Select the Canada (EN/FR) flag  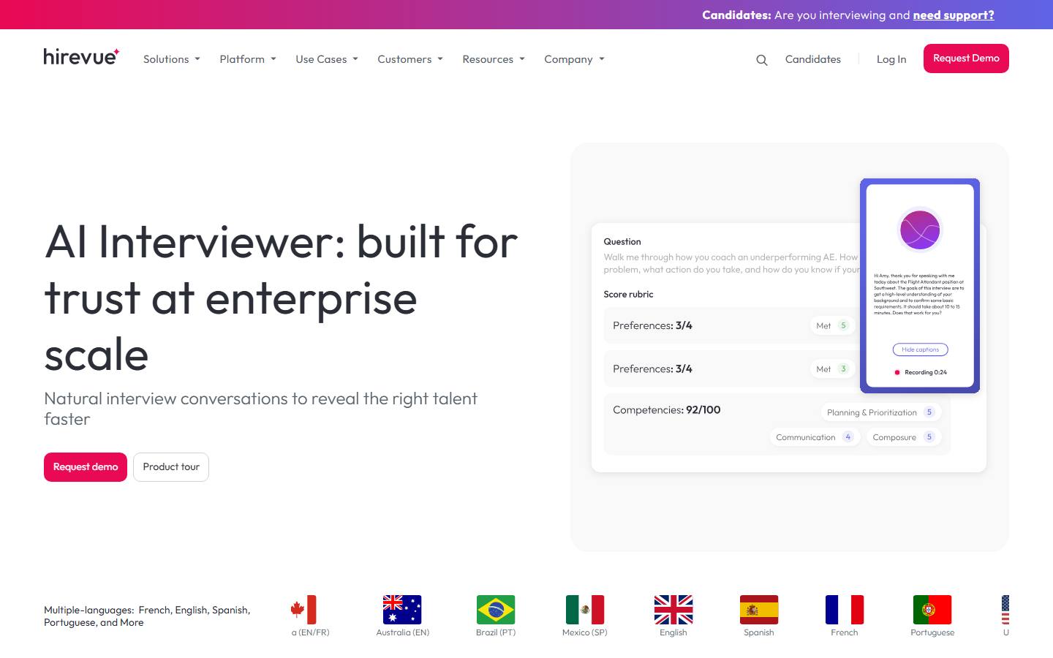click(303, 610)
